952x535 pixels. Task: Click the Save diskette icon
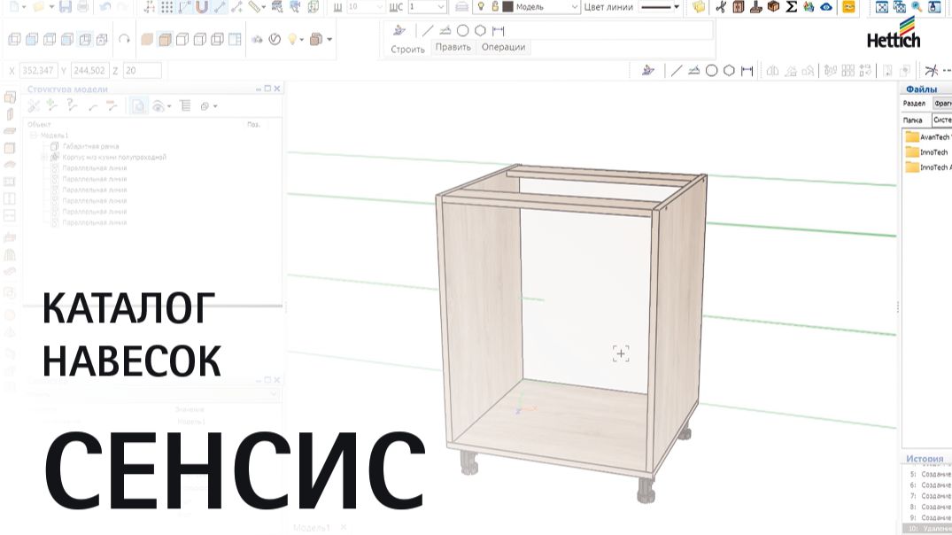coord(65,7)
